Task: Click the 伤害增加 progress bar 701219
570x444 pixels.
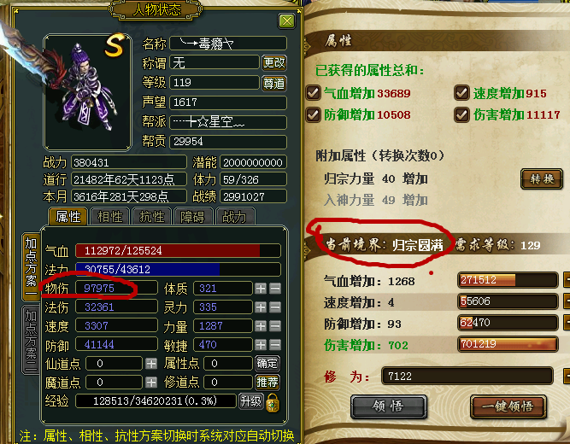Action: (x=508, y=344)
